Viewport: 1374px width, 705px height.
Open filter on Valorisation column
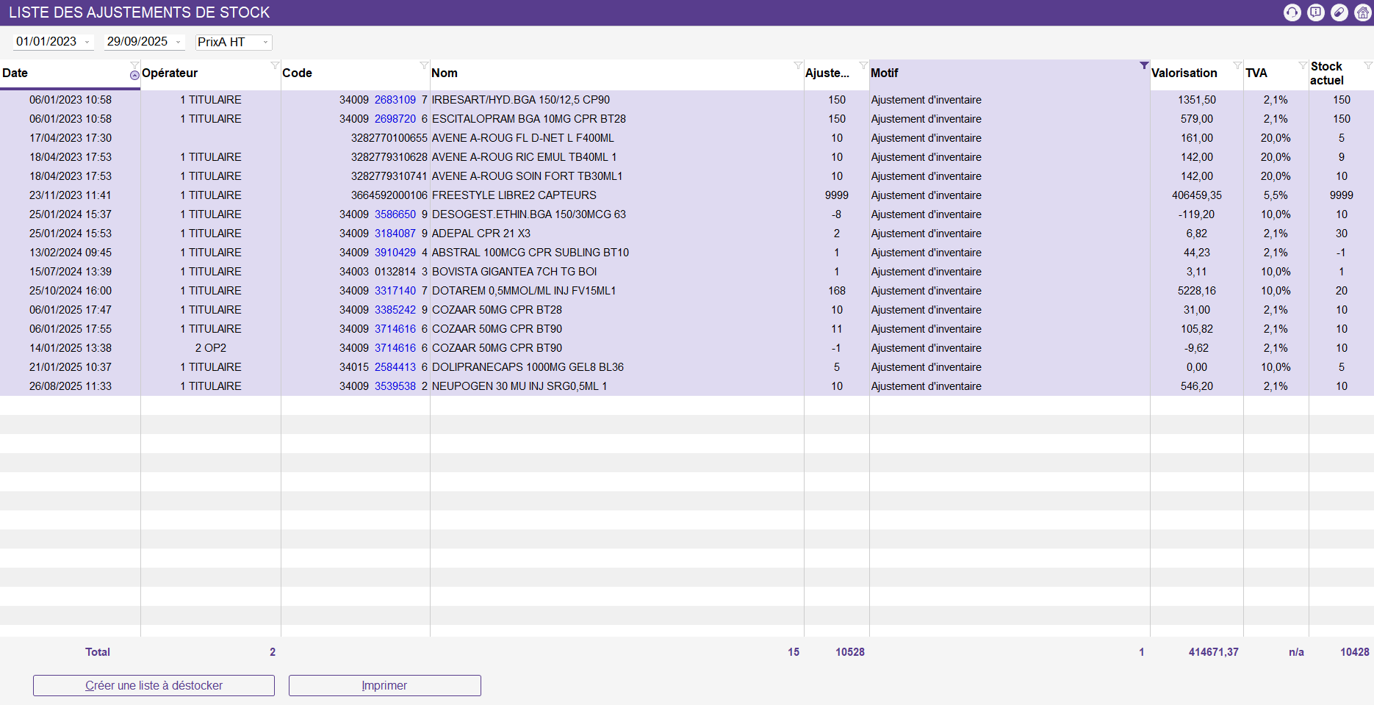tap(1237, 65)
